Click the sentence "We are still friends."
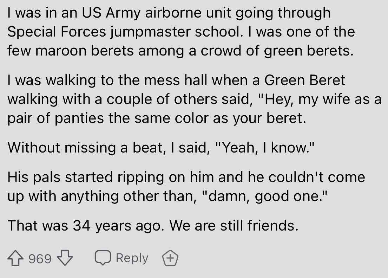The height and width of the screenshot is (278, 388). pyautogui.click(x=234, y=225)
